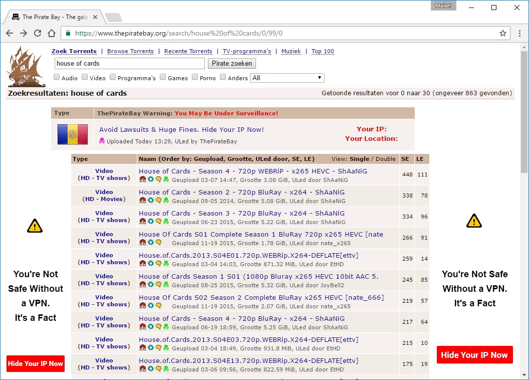Click the Pirate Bay ship logo
The width and height of the screenshot is (529, 380).
26,67
